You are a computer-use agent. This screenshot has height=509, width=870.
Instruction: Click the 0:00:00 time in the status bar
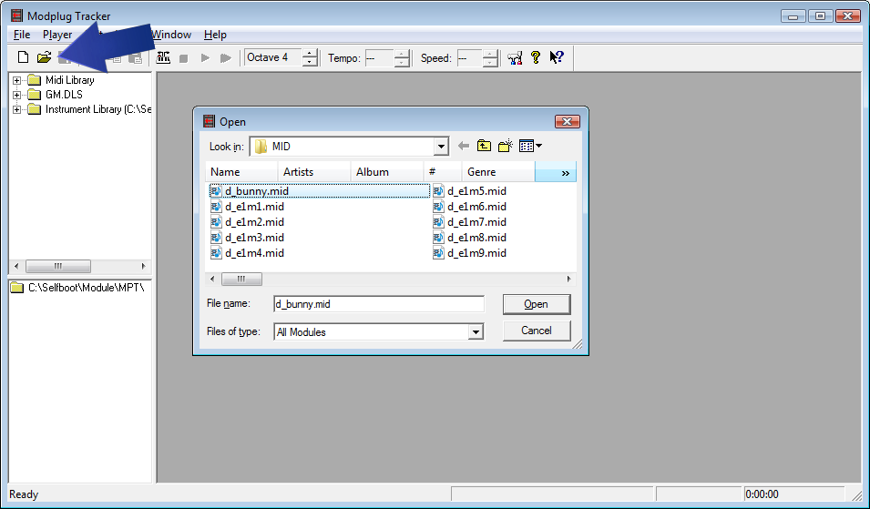[762, 494]
